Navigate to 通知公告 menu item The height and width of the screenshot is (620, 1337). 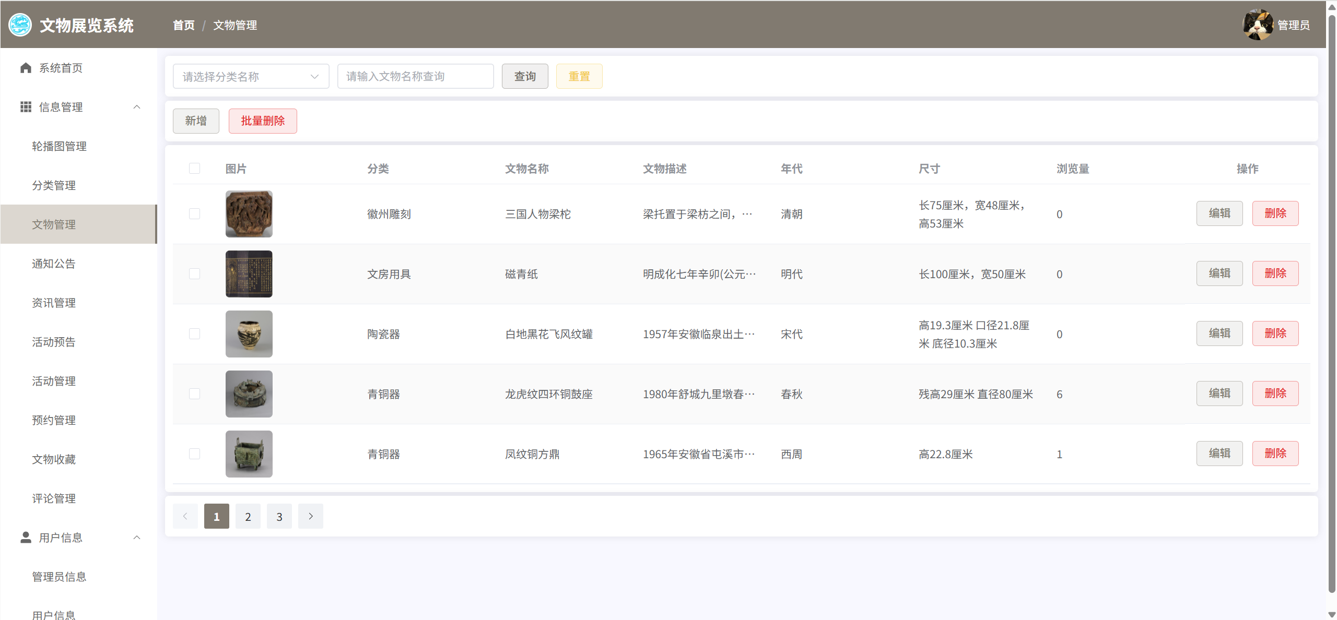pos(54,264)
